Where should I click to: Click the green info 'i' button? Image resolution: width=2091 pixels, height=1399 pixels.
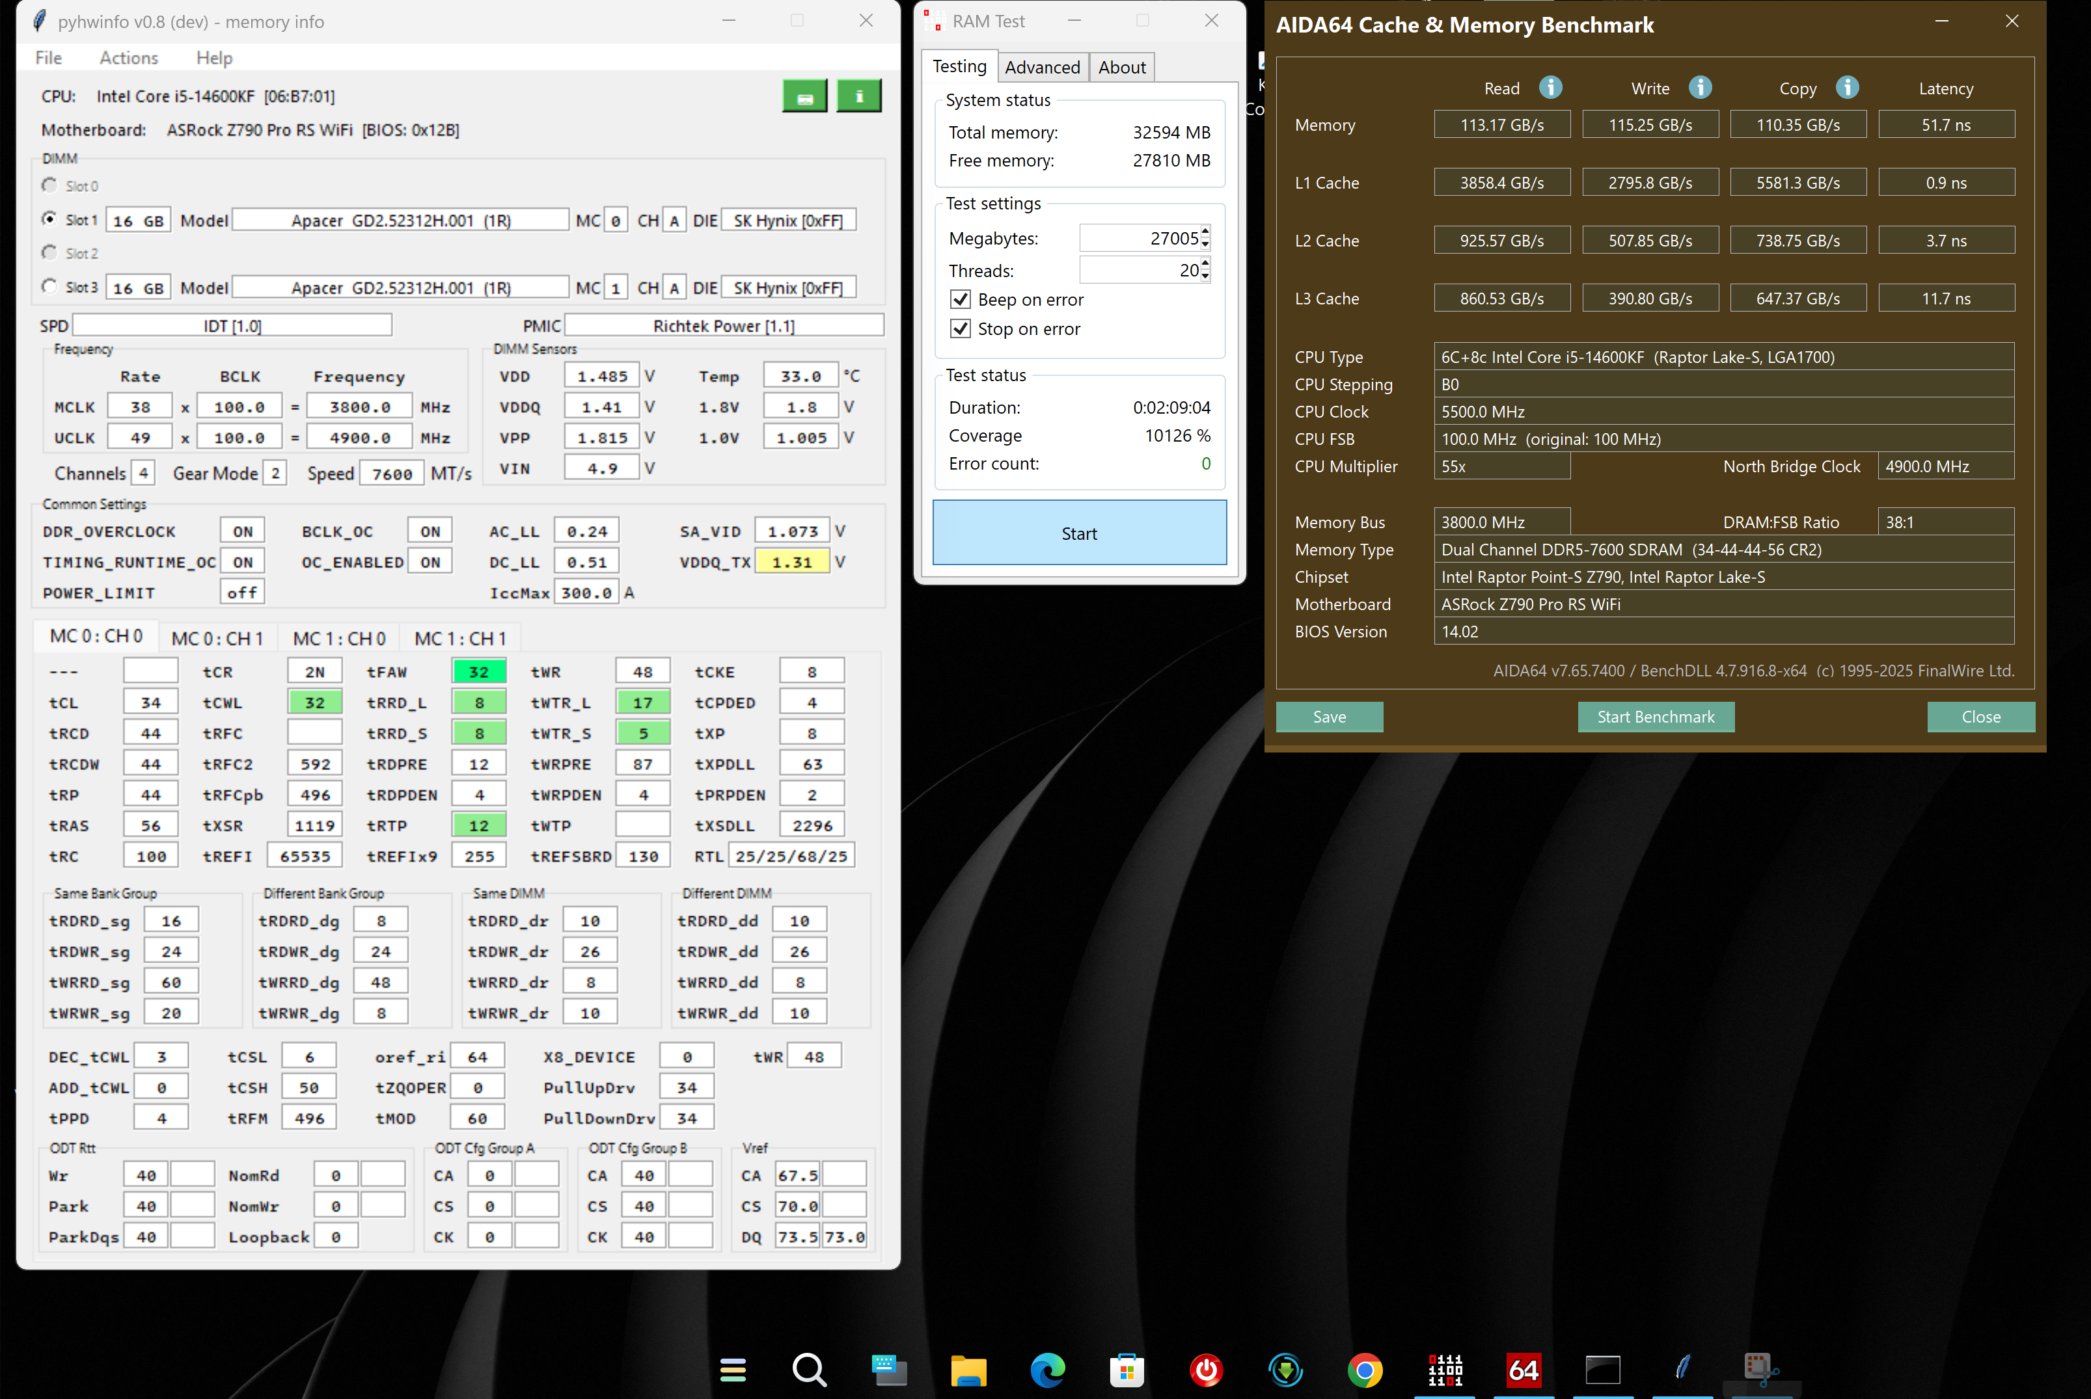coord(859,96)
